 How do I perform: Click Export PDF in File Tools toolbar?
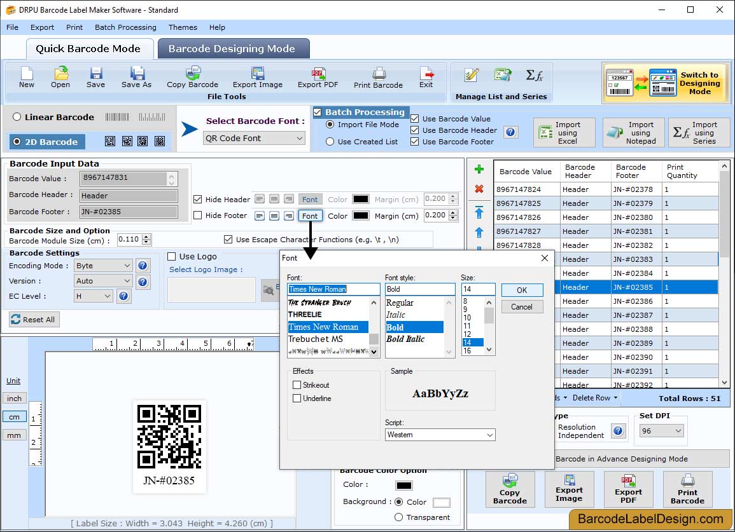(x=318, y=78)
